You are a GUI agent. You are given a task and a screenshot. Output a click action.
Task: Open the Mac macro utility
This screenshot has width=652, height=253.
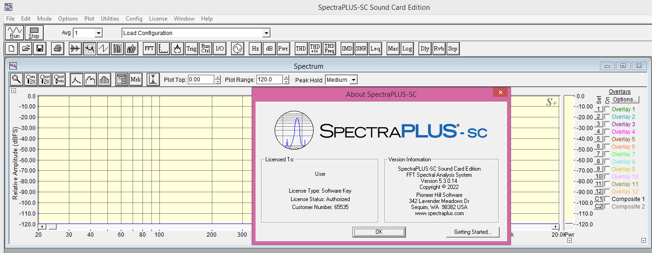tap(393, 48)
